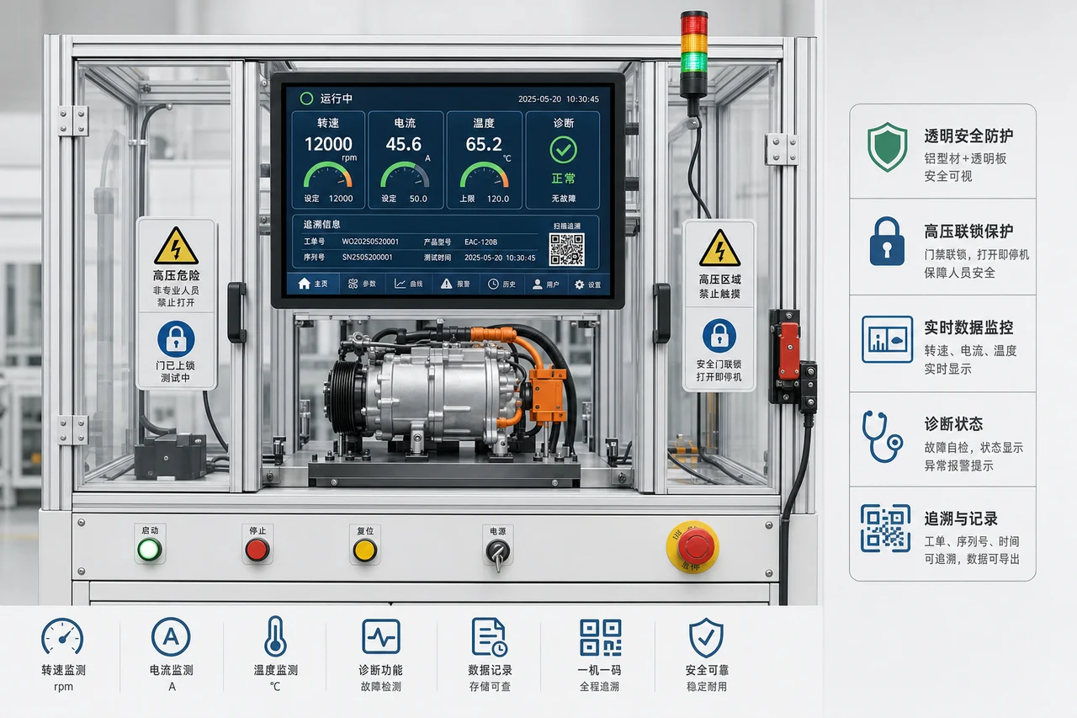
Task: Click the red 停止 stop button
Action: click(x=257, y=550)
